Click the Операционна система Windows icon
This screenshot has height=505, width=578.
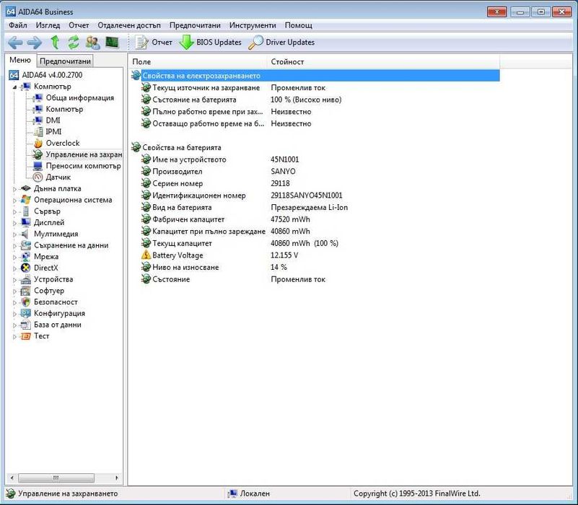(26, 200)
